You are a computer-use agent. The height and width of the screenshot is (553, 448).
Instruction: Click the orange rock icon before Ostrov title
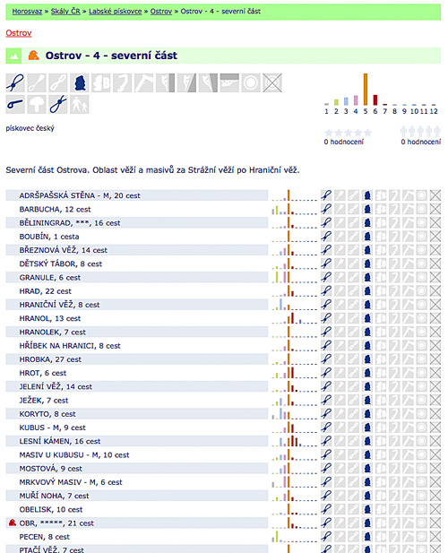33,56
